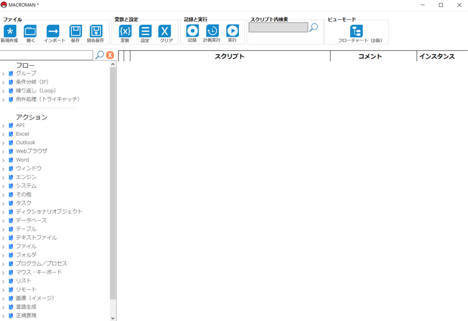Expand the 繰り返し (Loop) node
Image resolution: width=468 pixels, height=321 pixels.
tap(3, 91)
